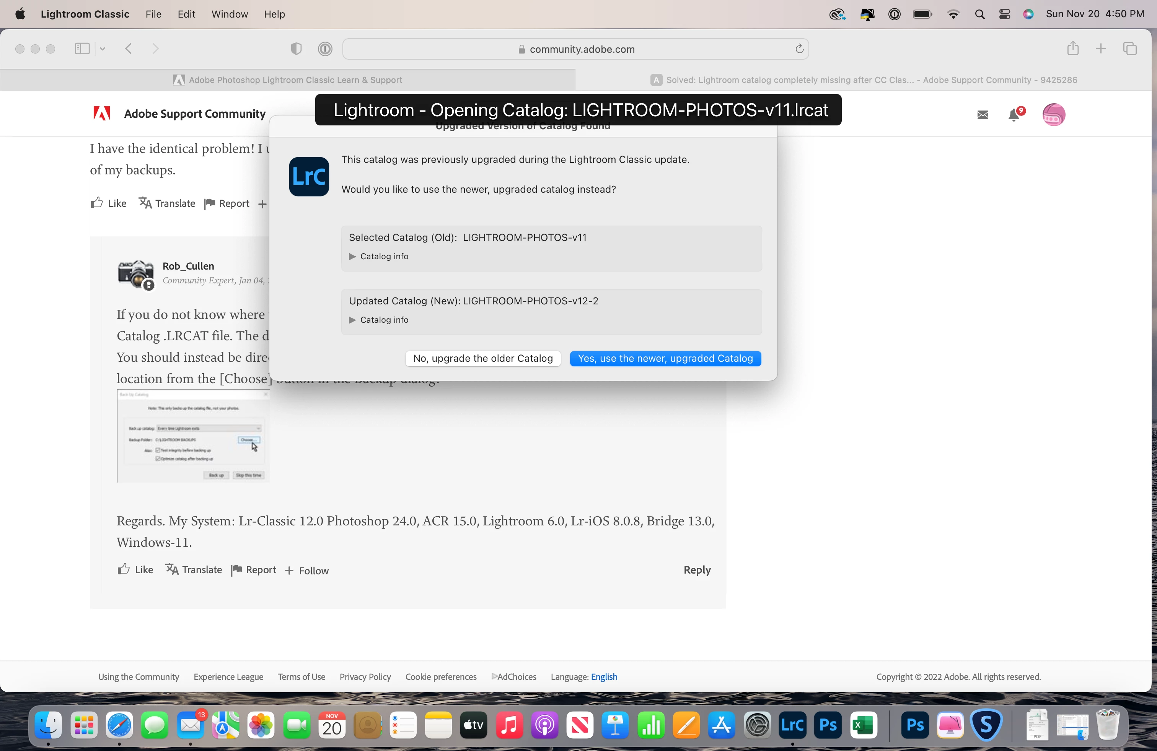This screenshot has width=1157, height=751.
Task: Toggle the Safari sidebar
Action: [x=82, y=49]
